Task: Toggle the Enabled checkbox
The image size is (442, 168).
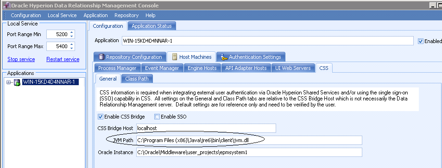Action: point(421,41)
